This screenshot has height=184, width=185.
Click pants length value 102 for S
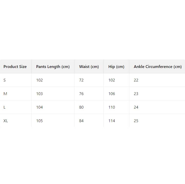point(40,80)
